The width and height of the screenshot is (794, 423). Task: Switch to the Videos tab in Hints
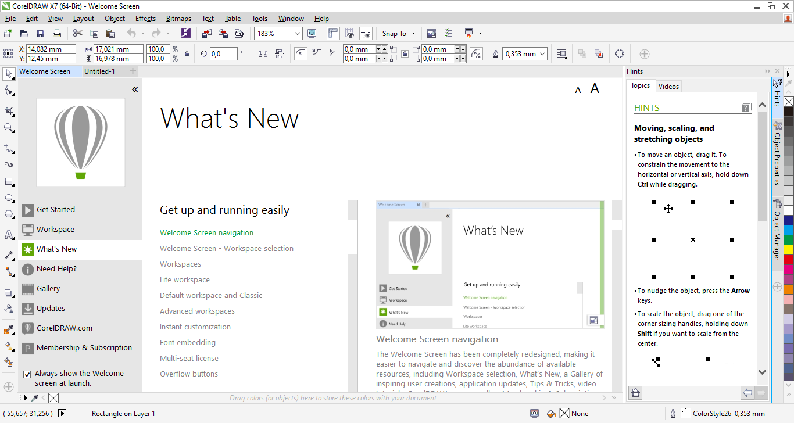pyautogui.click(x=668, y=87)
